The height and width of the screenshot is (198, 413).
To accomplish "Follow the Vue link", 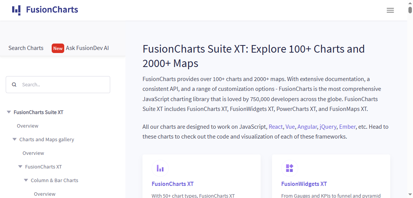I will [290, 127].
